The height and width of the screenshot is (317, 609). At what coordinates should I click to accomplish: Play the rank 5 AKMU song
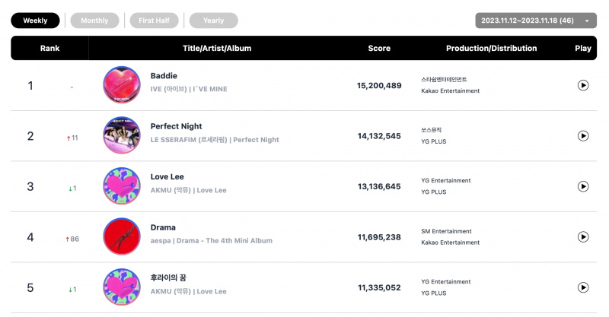[582, 287]
